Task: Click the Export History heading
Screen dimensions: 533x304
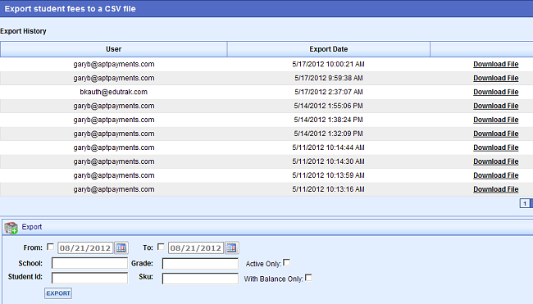Action: (x=23, y=31)
